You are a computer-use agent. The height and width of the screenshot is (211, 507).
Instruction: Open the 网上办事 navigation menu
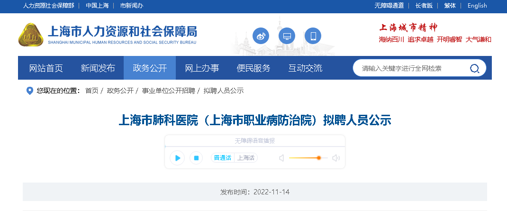(202, 68)
